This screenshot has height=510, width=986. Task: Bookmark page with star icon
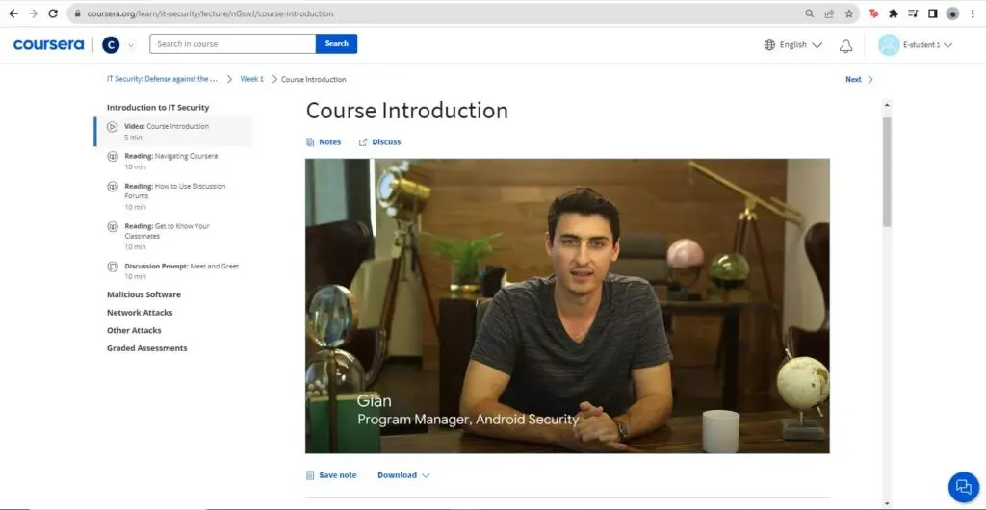(849, 13)
